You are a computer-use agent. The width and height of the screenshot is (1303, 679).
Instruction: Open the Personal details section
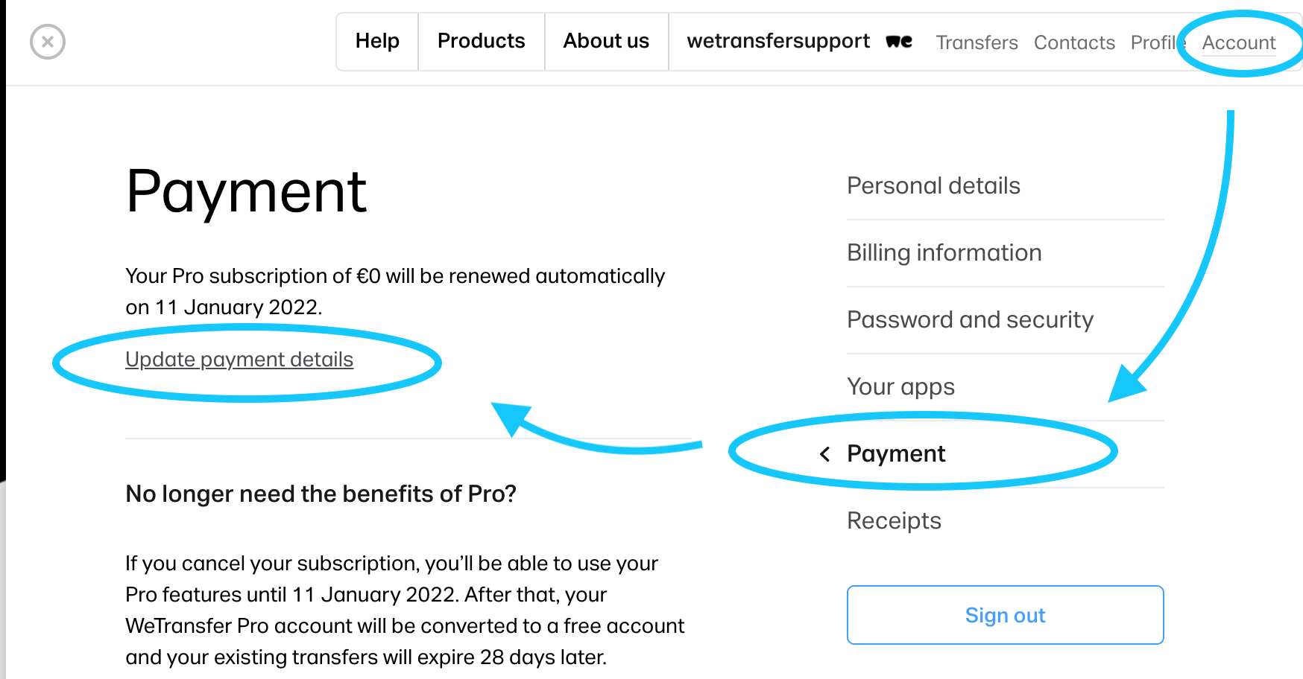pyautogui.click(x=1005, y=186)
